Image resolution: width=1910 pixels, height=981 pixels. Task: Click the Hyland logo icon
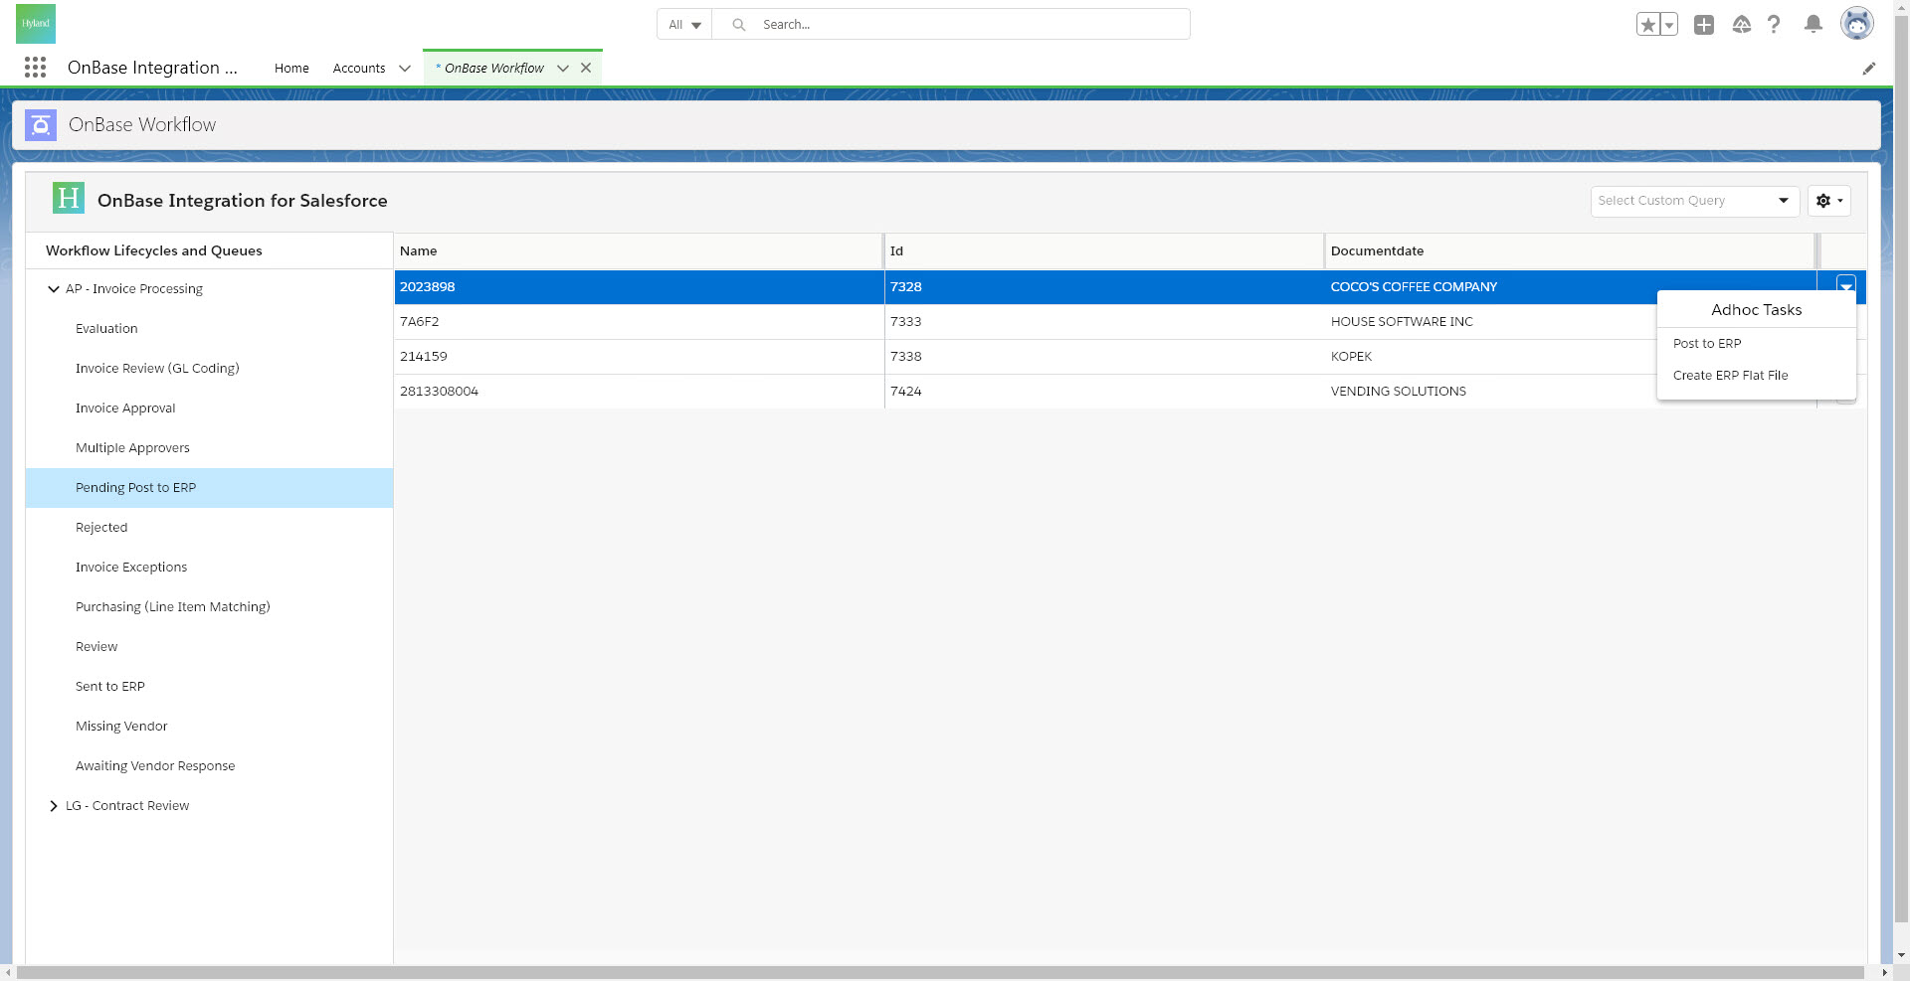[x=36, y=24]
